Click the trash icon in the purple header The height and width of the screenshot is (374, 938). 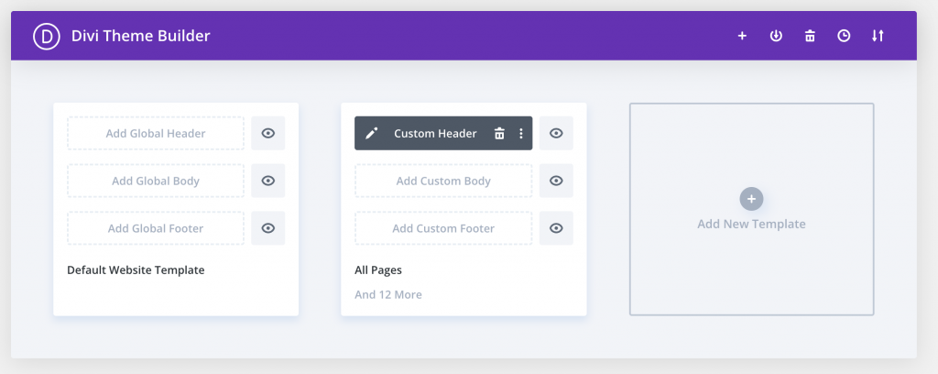[810, 37]
